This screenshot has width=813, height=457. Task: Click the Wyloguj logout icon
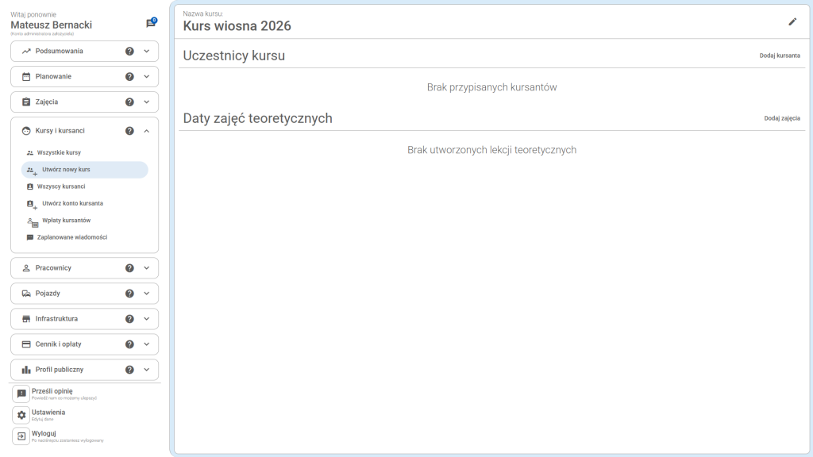click(x=21, y=436)
